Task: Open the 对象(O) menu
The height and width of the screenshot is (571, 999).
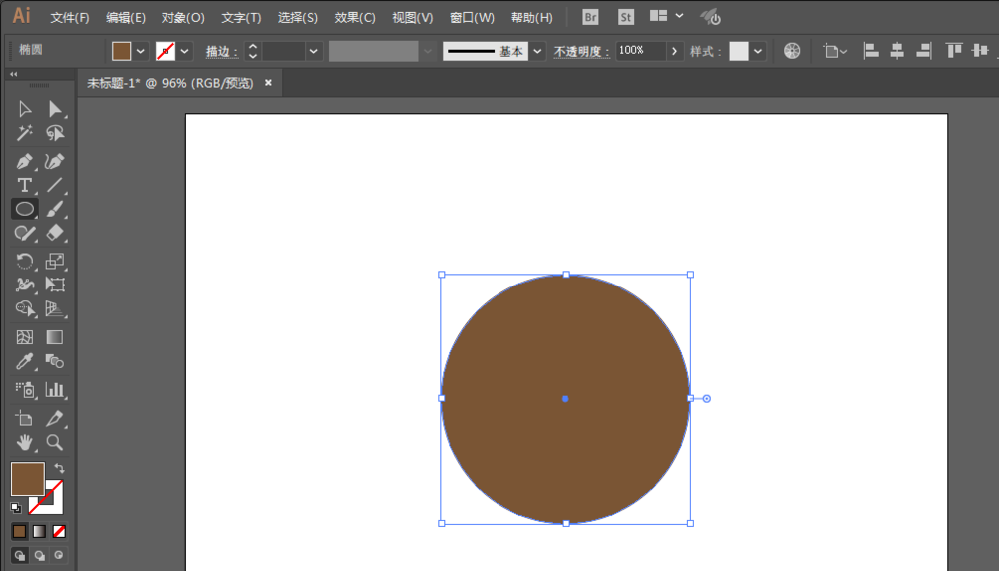Action: (183, 18)
